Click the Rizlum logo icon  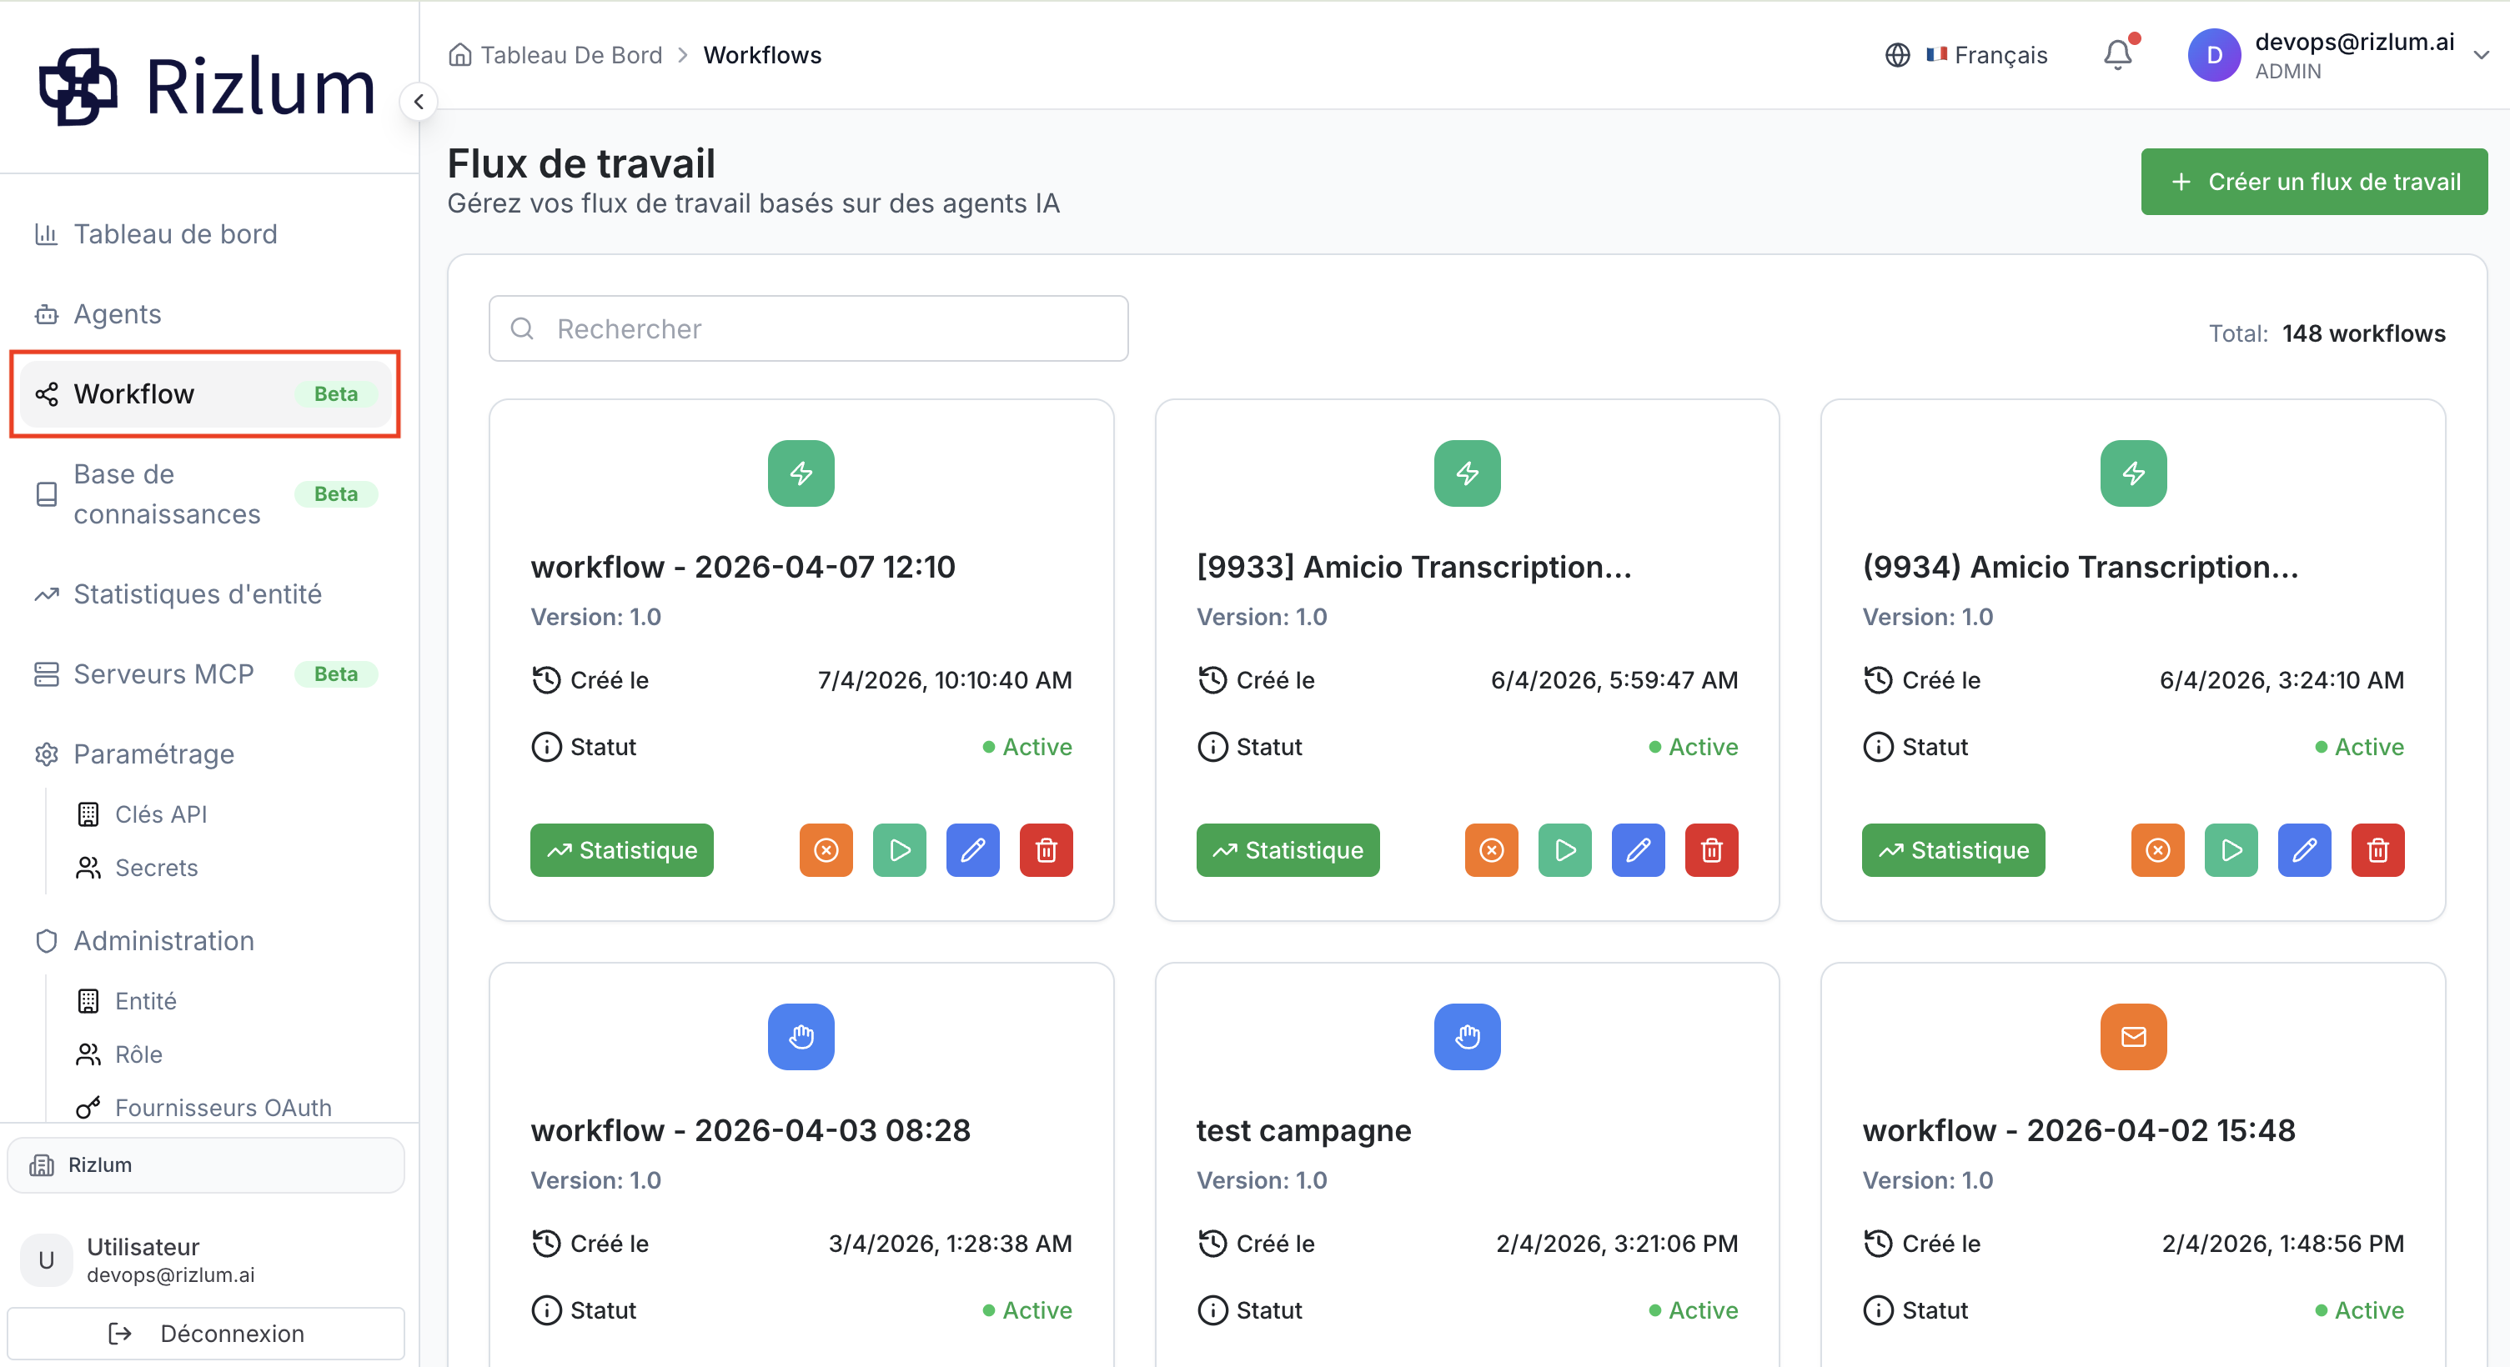[x=78, y=87]
